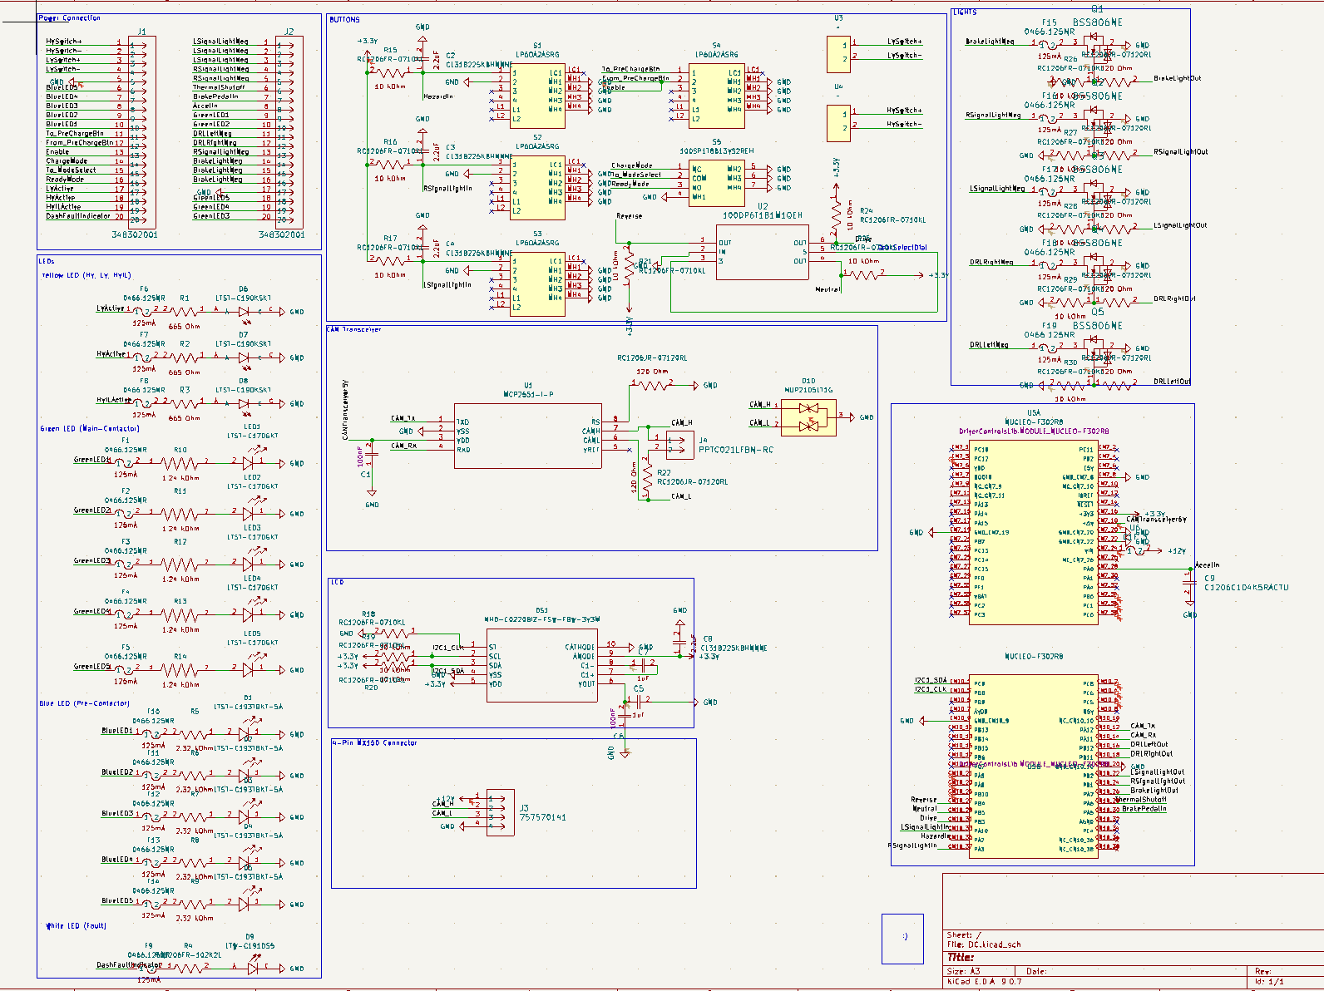Select the 757570141 value of J3

[x=542, y=817]
